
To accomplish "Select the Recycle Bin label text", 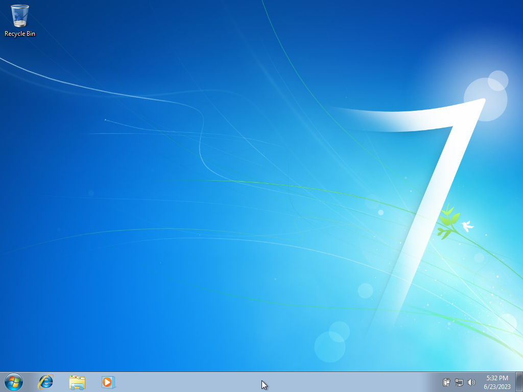I will coord(19,34).
